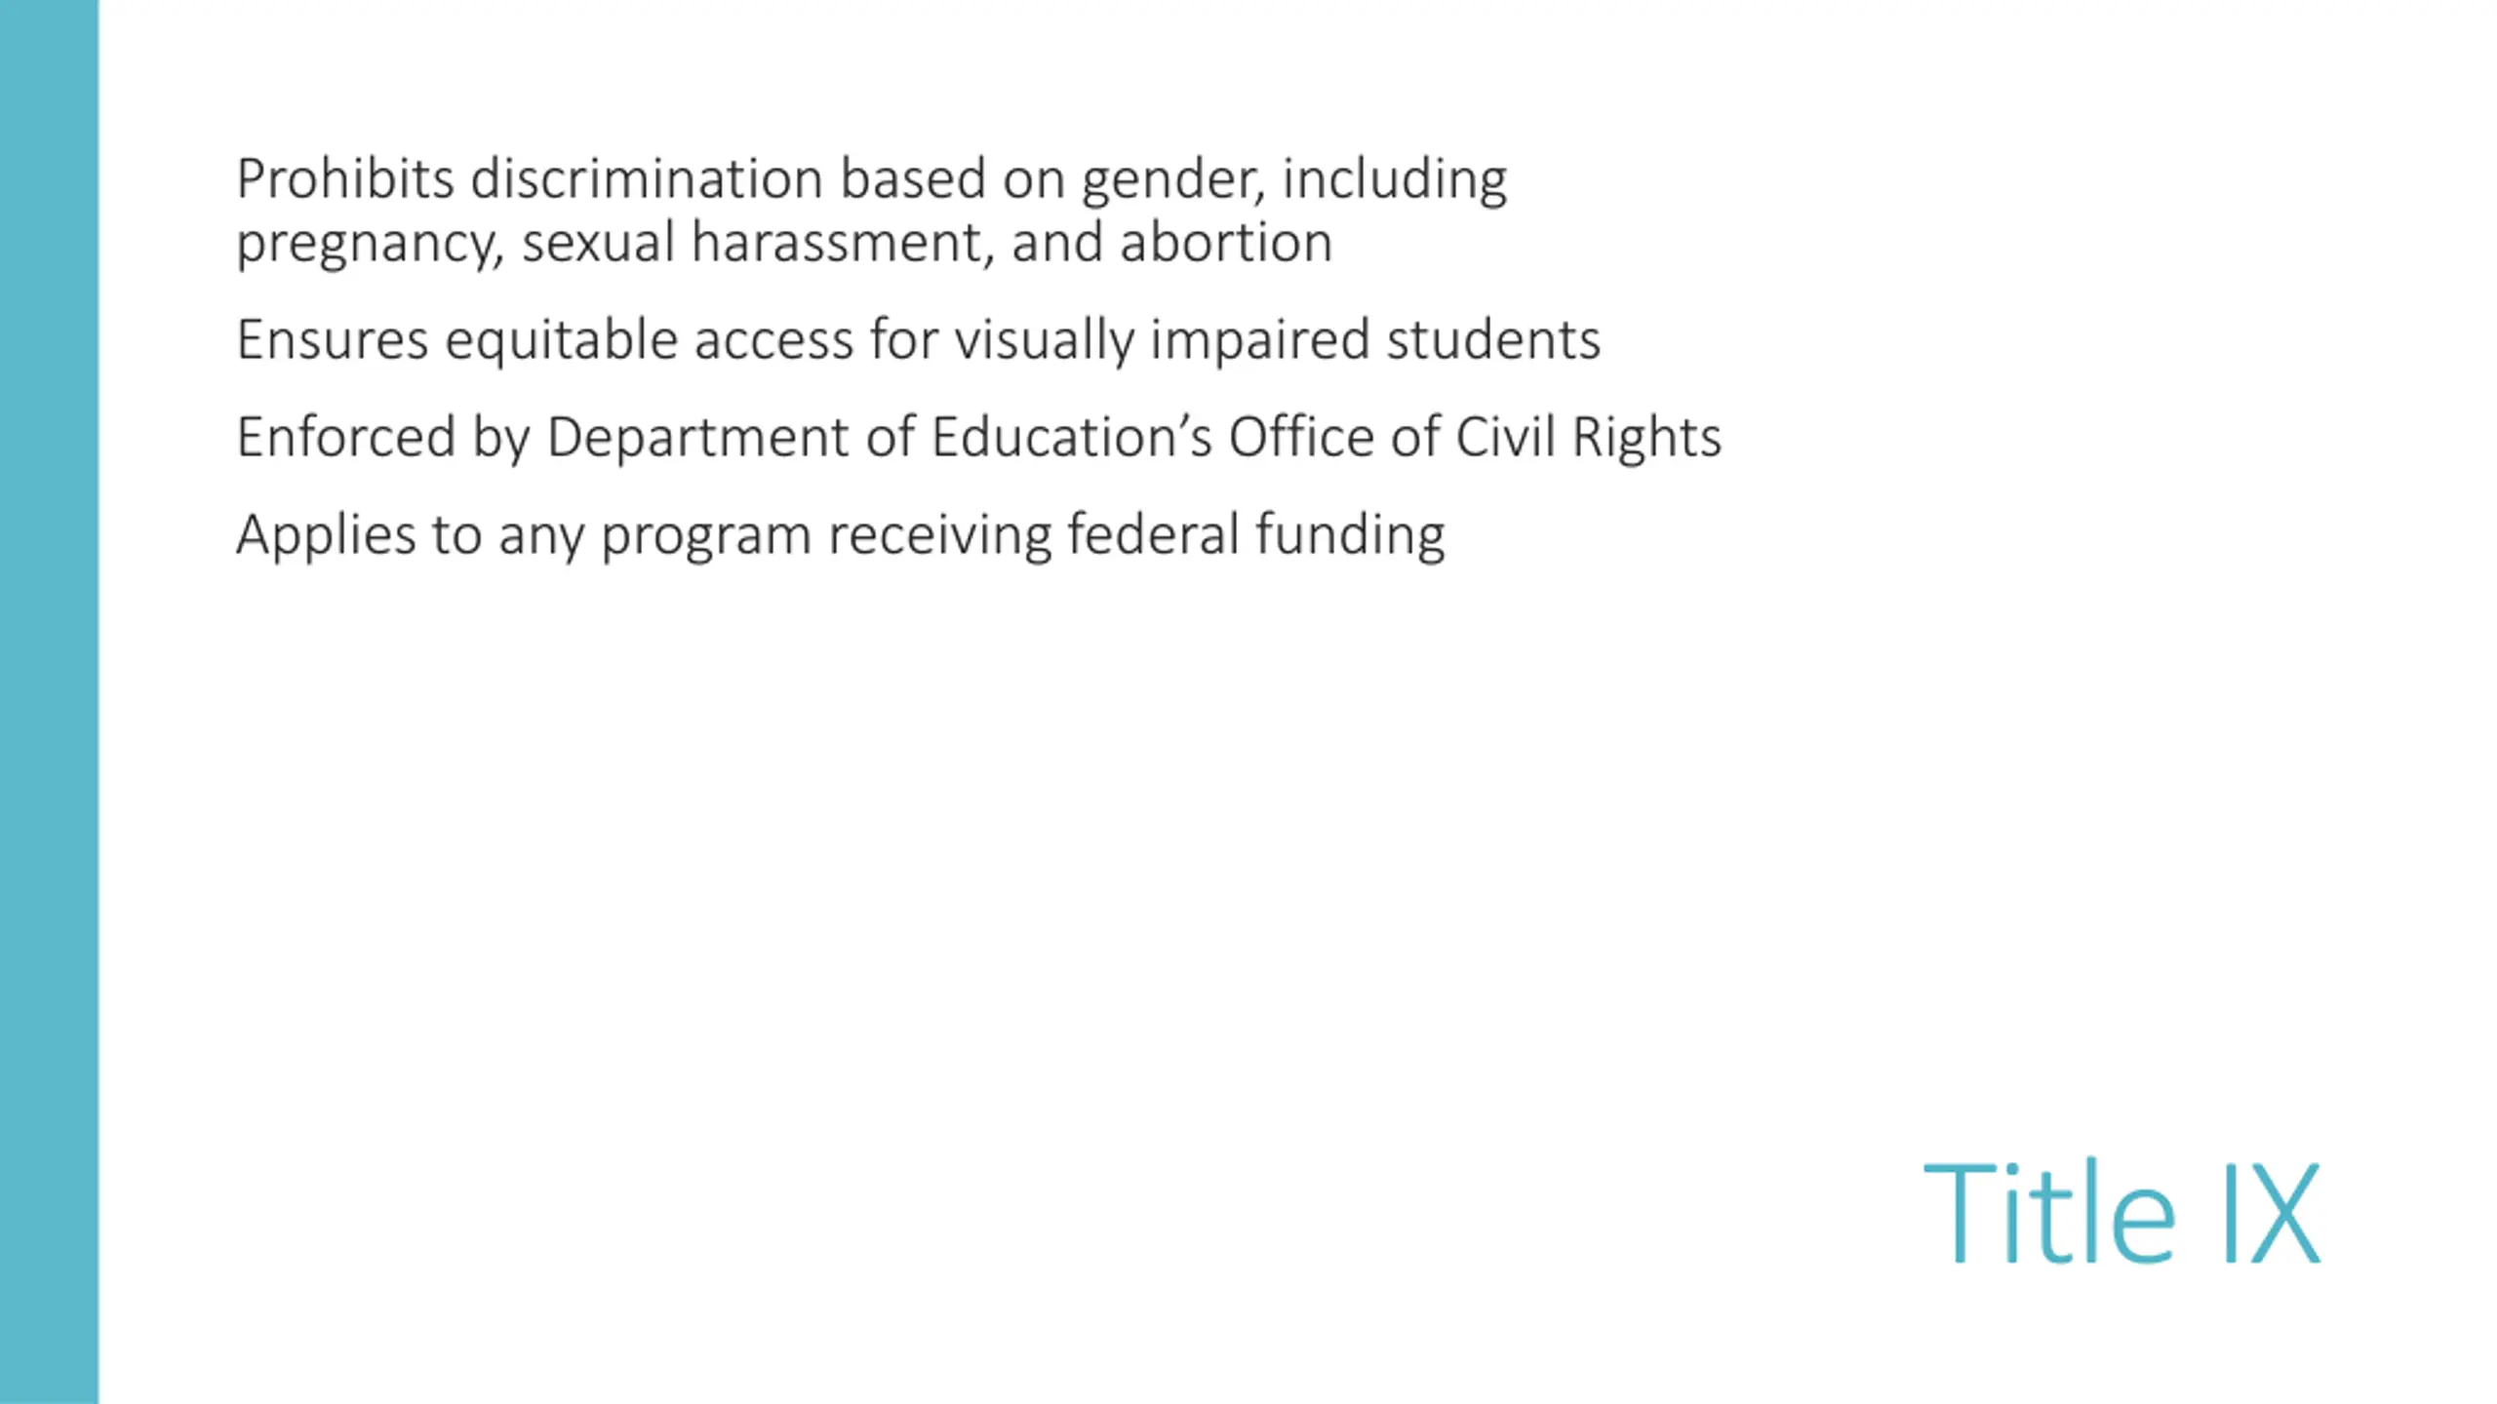Click the 'Prohibits discrimination based on gender' line
Image resolution: width=2497 pixels, height=1404 pixels.
[871, 179]
